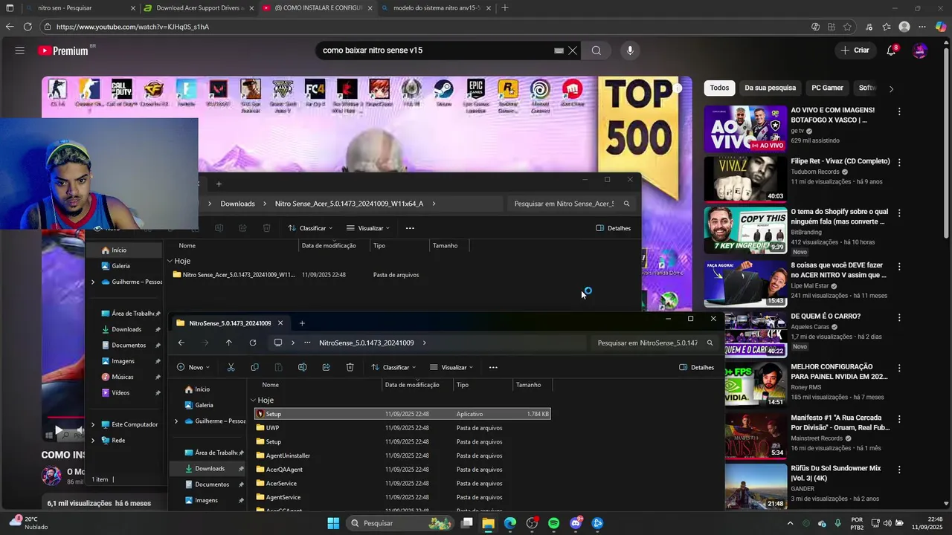Select the PC Gamer filter chip
This screenshot has width=952, height=535.
click(827, 88)
